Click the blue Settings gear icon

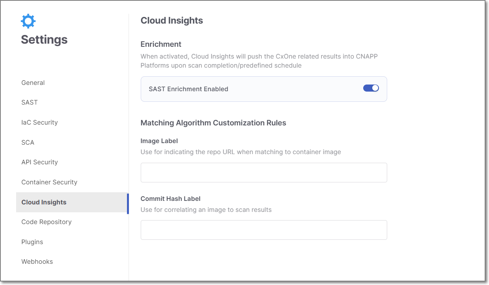(28, 20)
